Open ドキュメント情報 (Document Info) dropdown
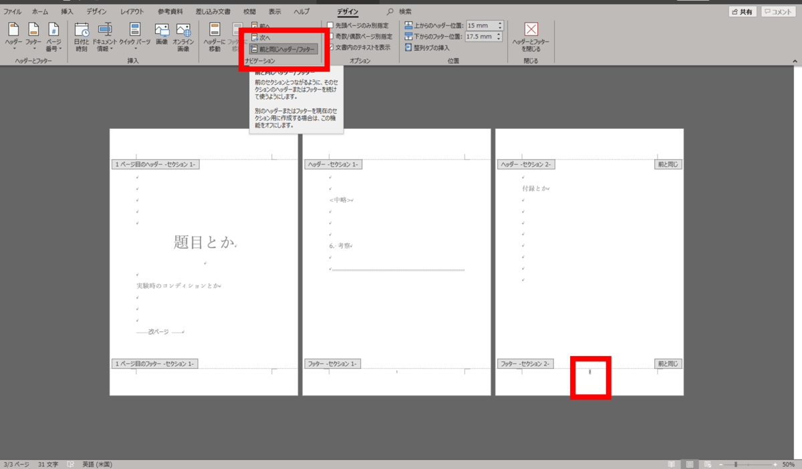802x469 pixels. click(106, 37)
